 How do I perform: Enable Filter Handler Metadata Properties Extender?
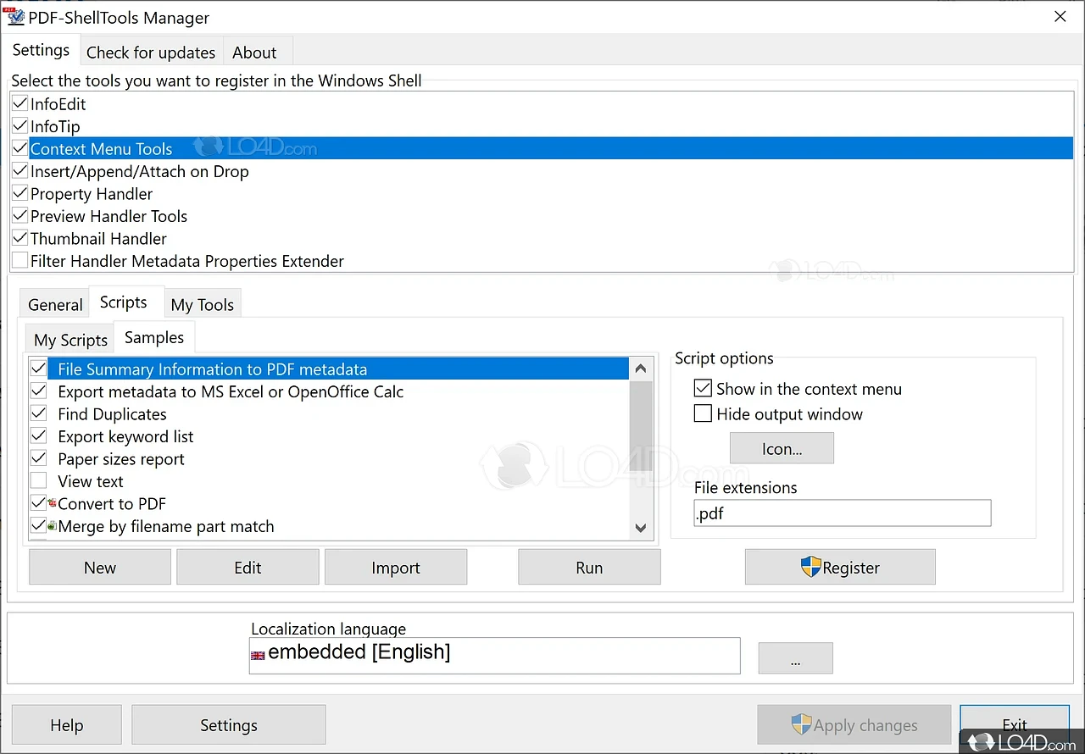coord(20,261)
